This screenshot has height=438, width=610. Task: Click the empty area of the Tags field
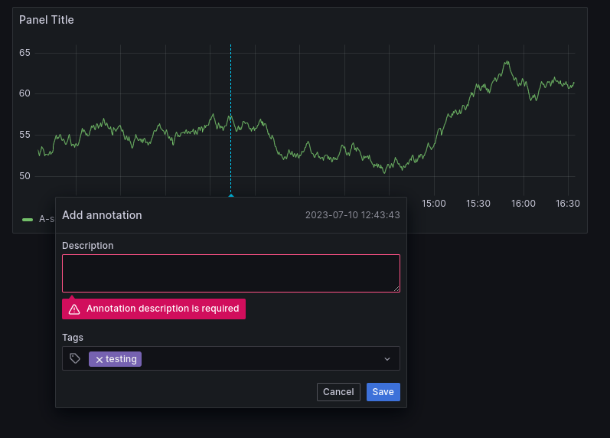coord(261,358)
